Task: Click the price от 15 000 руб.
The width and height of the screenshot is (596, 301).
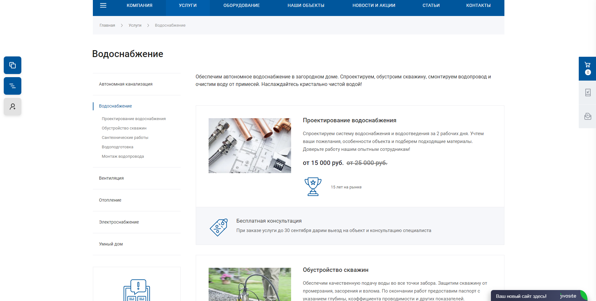Action: [x=323, y=163]
